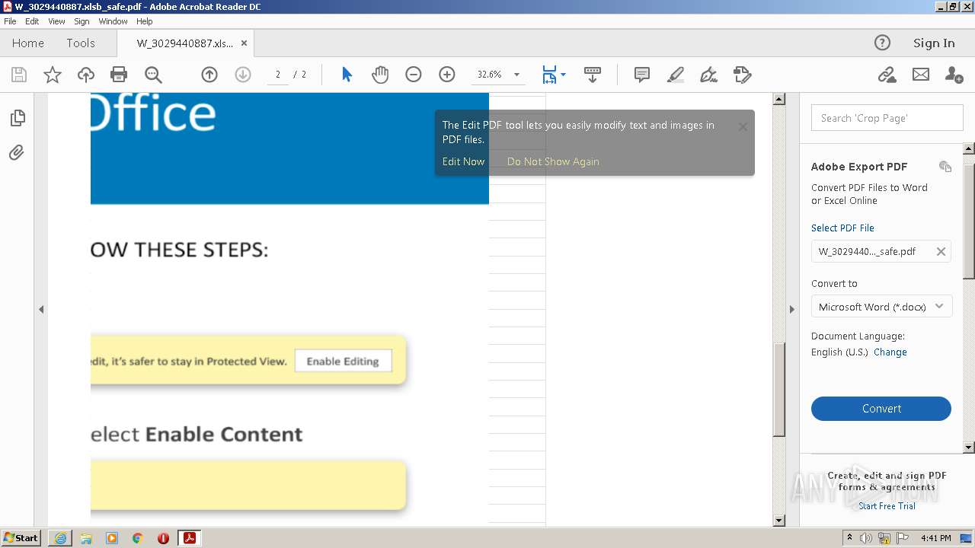Open the Windows Start menu
This screenshot has height=548, width=975.
tap(21, 538)
